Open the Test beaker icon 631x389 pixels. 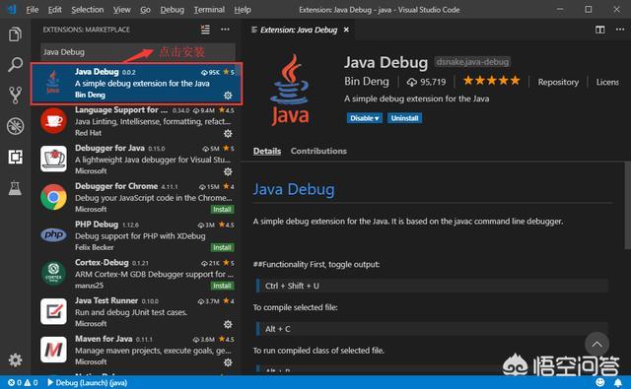click(15, 188)
